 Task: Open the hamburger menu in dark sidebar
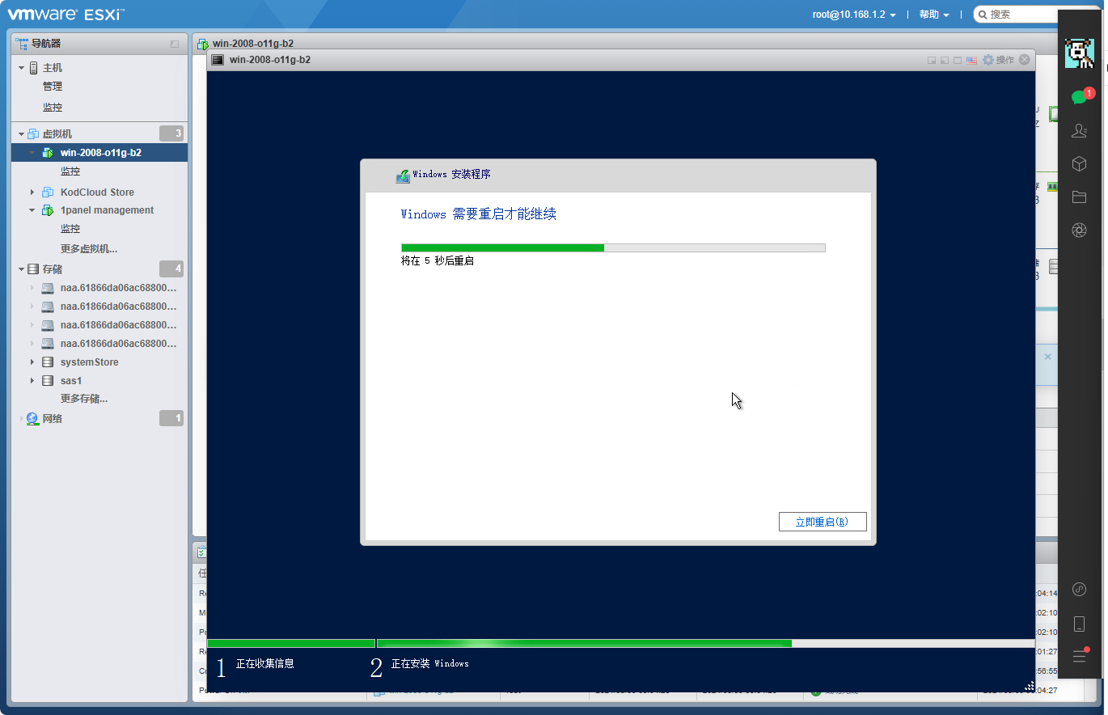pos(1079,656)
